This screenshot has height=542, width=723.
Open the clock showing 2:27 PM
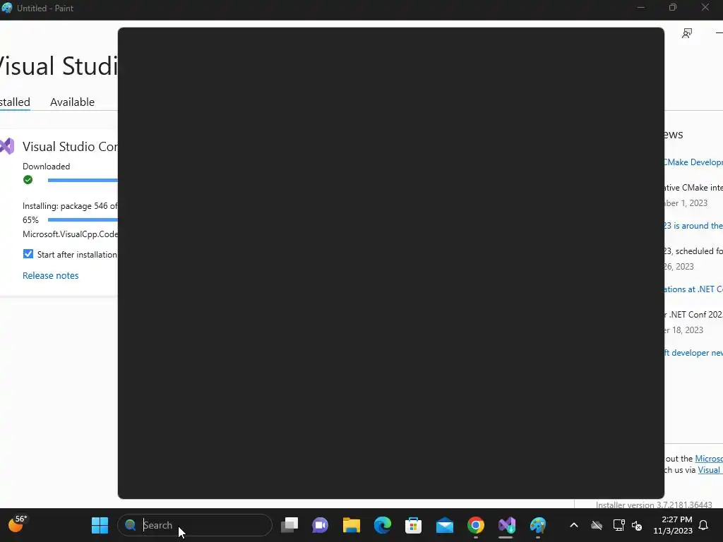click(673, 525)
